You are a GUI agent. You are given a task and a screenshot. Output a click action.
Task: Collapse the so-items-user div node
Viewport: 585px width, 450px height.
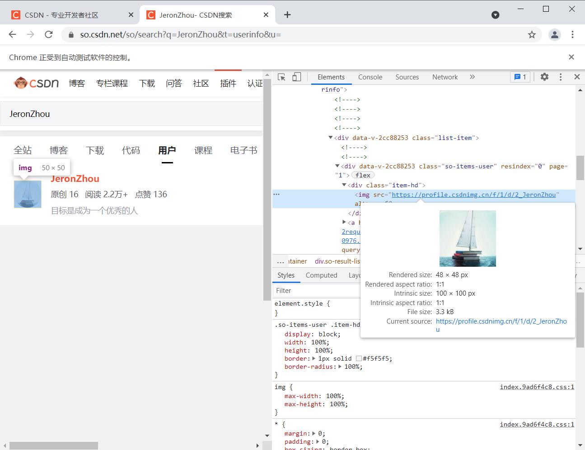tap(337, 166)
